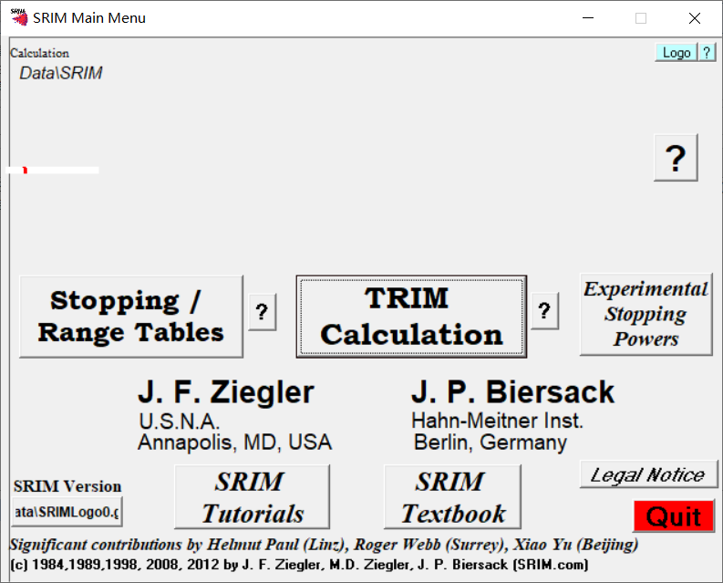Click the white progress bar with red mark
723x583 pixels.
pyautogui.click(x=52, y=171)
